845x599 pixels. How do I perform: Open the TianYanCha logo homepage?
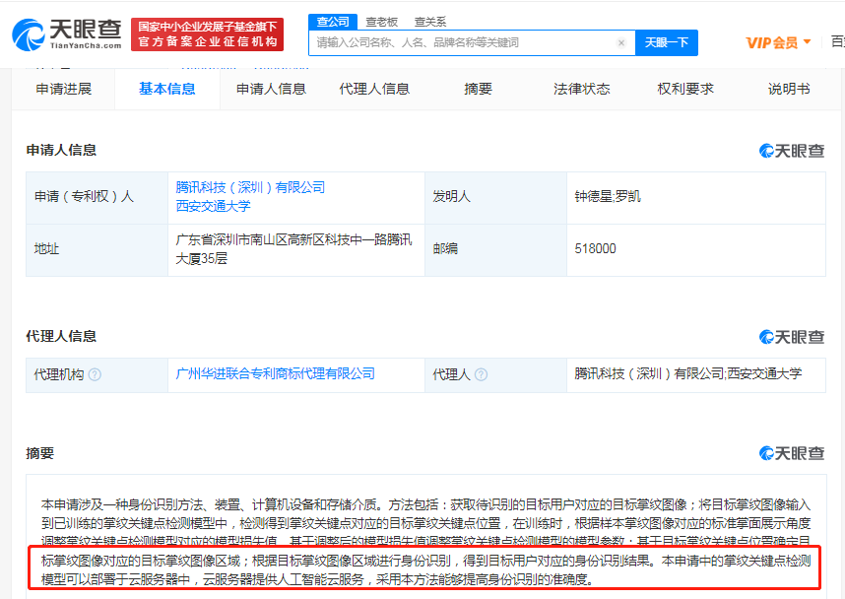[x=67, y=34]
